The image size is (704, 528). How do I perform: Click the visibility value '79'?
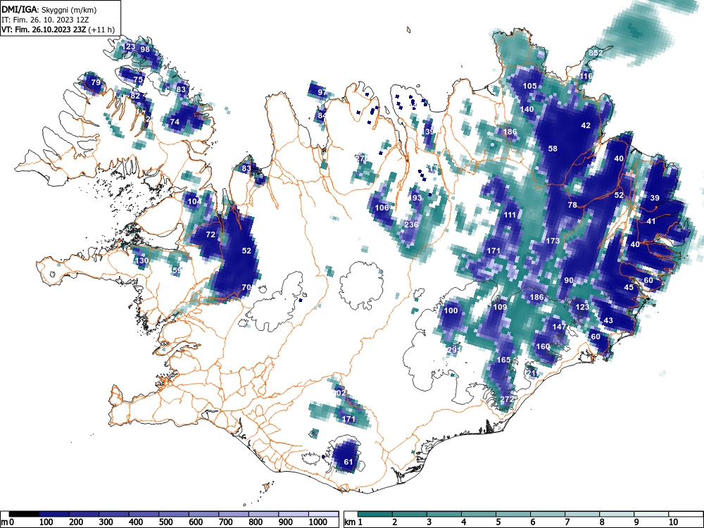tap(96, 82)
